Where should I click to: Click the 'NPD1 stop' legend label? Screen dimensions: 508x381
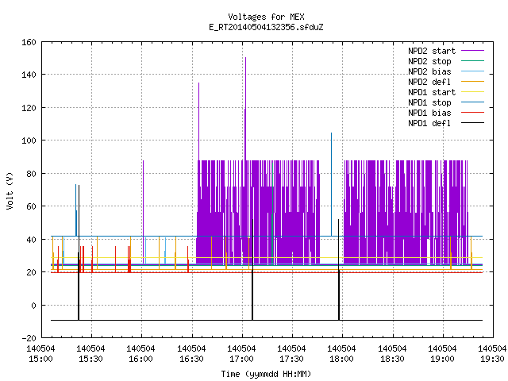[x=429, y=102]
